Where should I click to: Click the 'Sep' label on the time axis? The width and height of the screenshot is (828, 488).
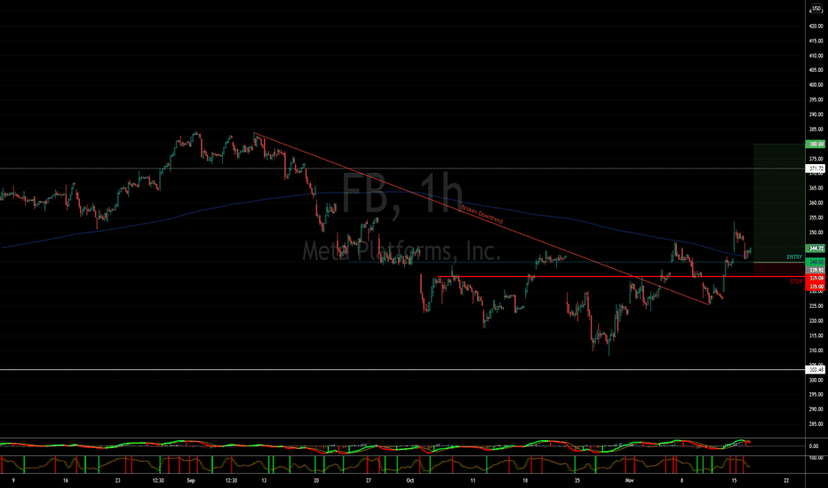click(191, 481)
